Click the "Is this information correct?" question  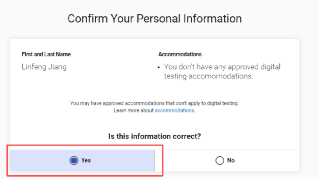pyautogui.click(x=154, y=136)
